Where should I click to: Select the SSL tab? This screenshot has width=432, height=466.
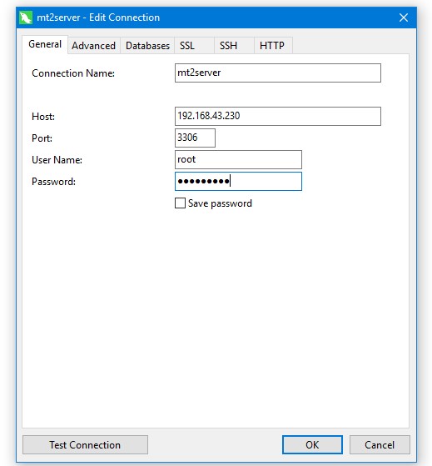(194, 46)
